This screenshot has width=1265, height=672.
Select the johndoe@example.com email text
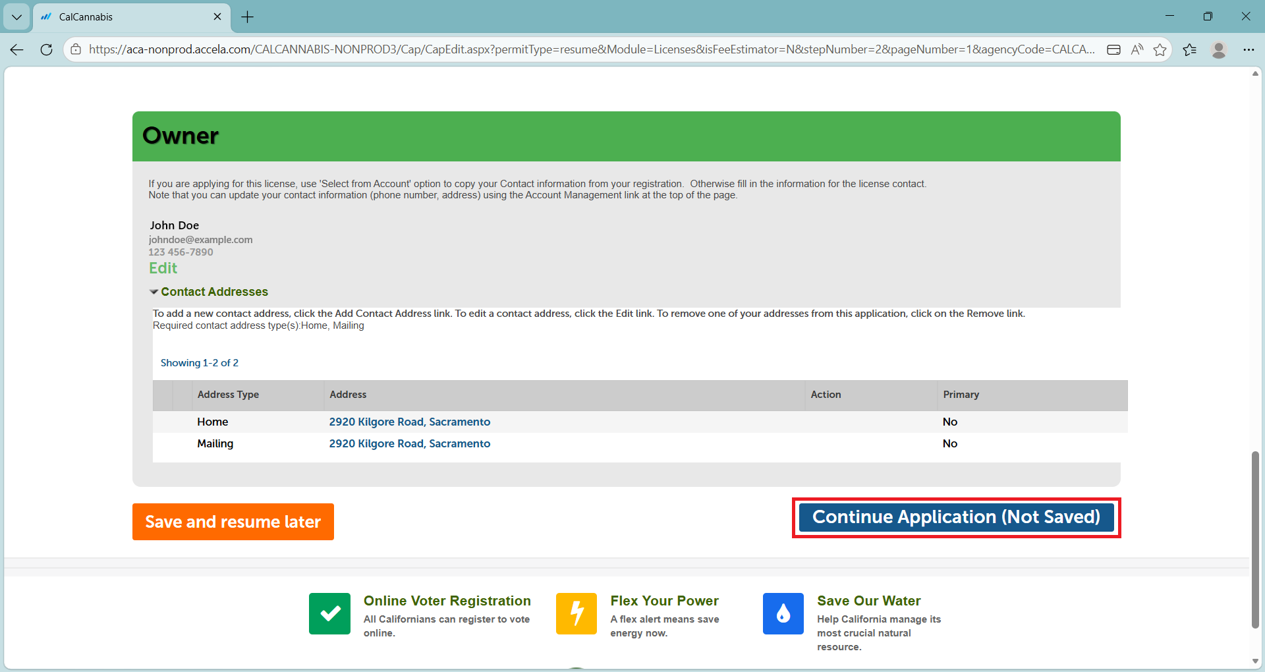point(200,240)
